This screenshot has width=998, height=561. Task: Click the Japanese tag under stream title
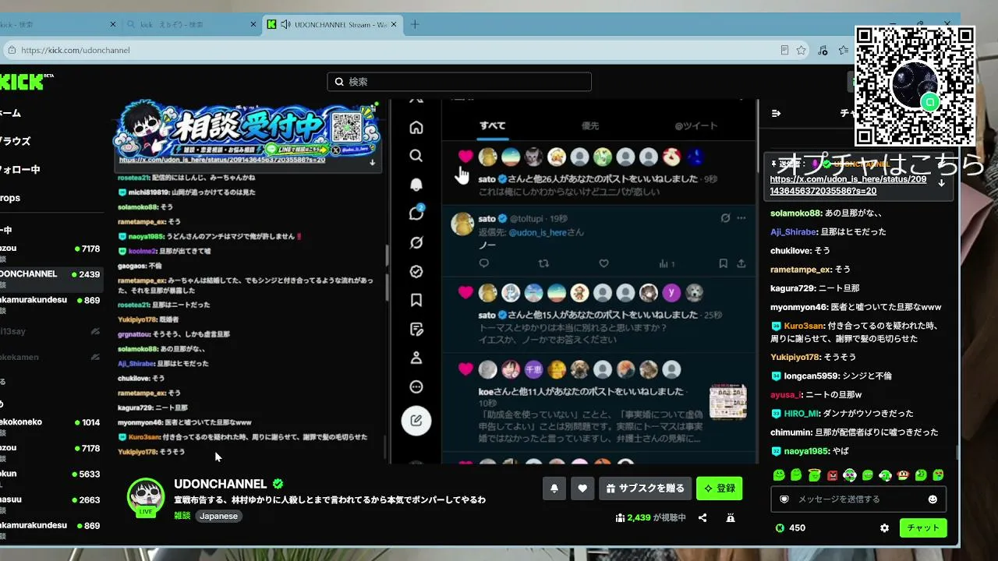218,516
